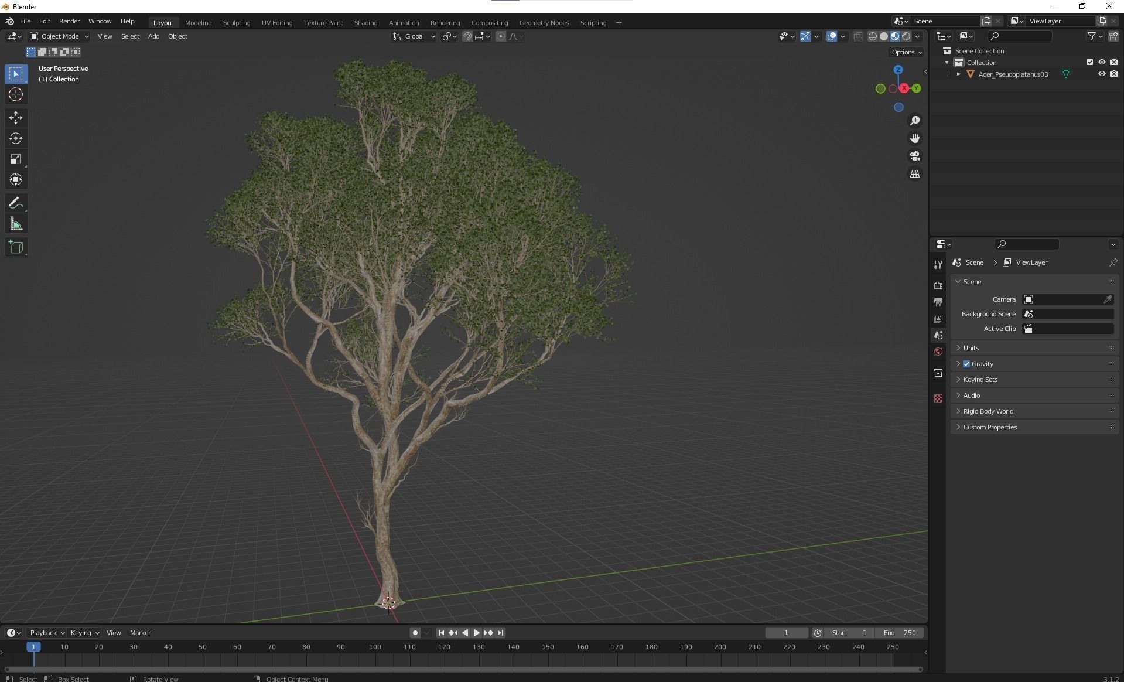
Task: Click the Blender logo menu icon
Action: coord(9,21)
